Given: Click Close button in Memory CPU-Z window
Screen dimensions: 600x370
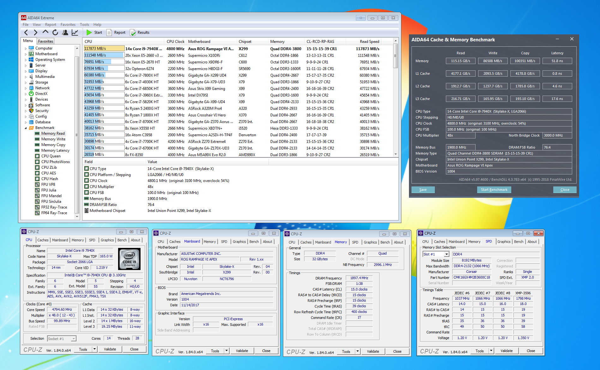Looking at the screenshot, I should point(397,351).
